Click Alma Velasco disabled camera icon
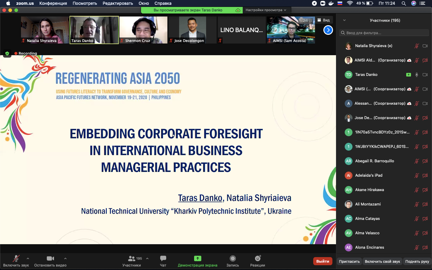Image resolution: width=432 pixels, height=270 pixels. (425, 233)
